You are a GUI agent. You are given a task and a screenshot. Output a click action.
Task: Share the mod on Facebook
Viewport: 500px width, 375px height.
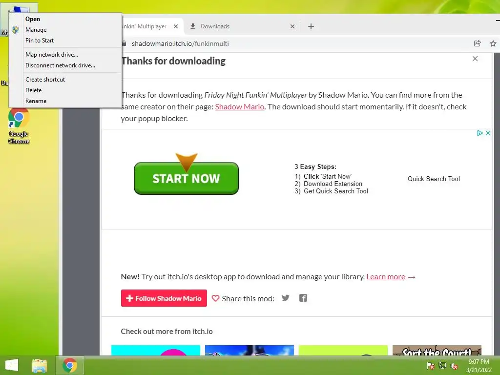[303, 298]
